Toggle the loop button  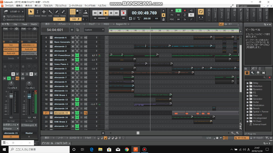click(x=201, y=12)
